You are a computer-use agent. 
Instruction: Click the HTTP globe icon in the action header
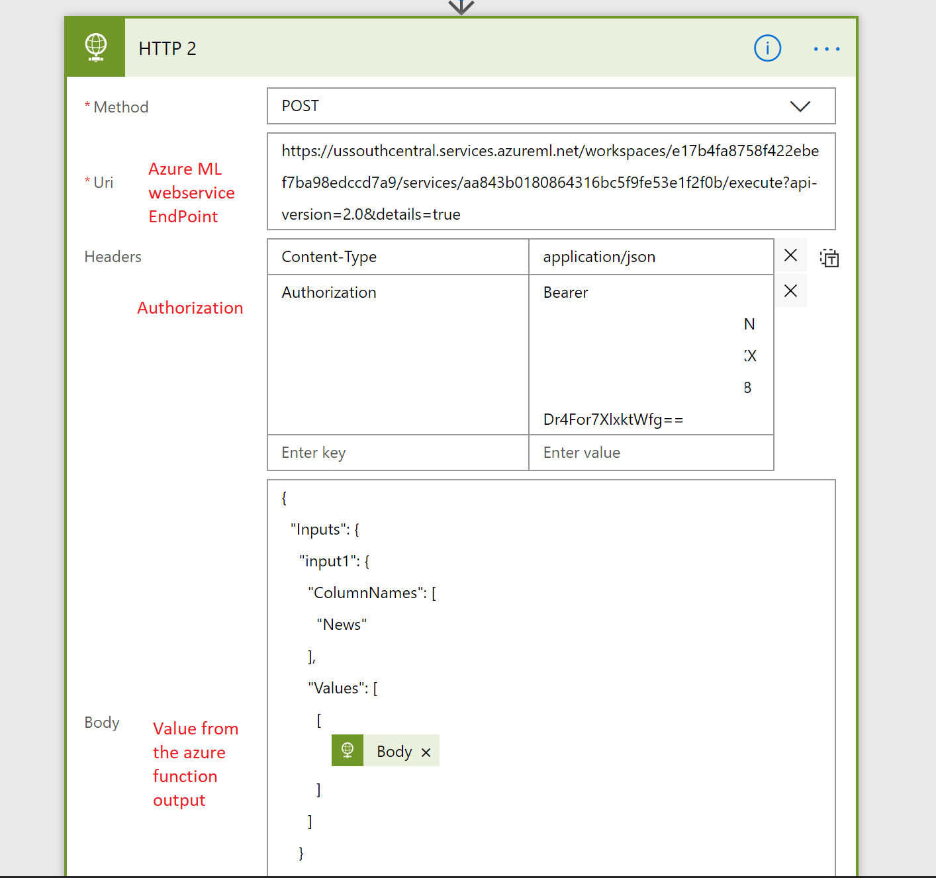[95, 47]
